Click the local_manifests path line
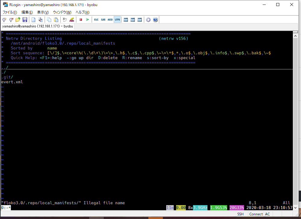 coord(63,43)
